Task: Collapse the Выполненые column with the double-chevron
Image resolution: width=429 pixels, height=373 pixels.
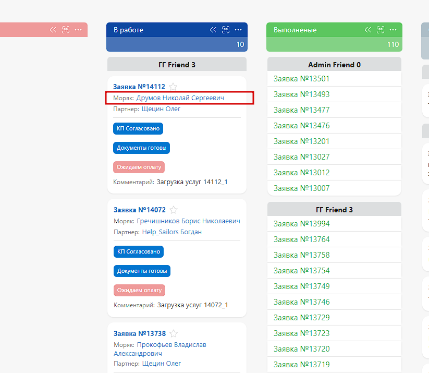Action: coord(368,30)
